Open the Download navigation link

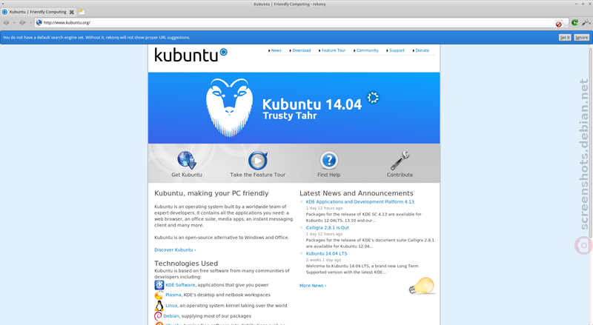pyautogui.click(x=302, y=50)
